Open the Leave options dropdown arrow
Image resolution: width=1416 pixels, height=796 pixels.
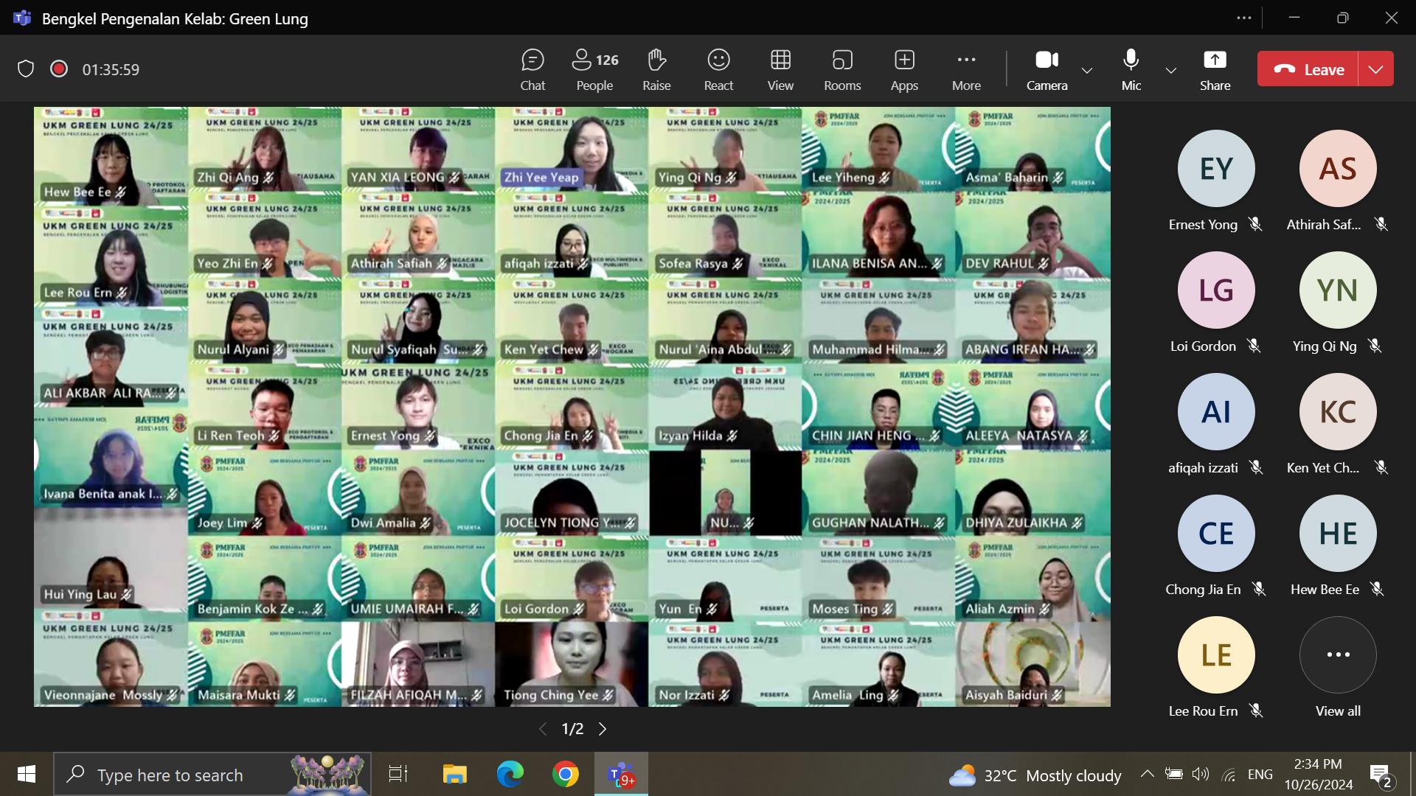(1375, 69)
